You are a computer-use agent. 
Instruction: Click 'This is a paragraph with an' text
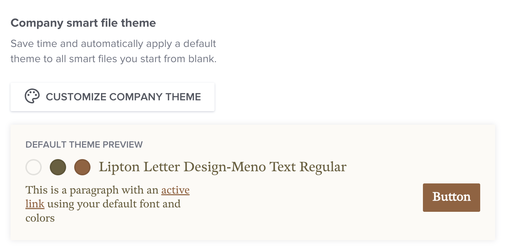(x=92, y=190)
